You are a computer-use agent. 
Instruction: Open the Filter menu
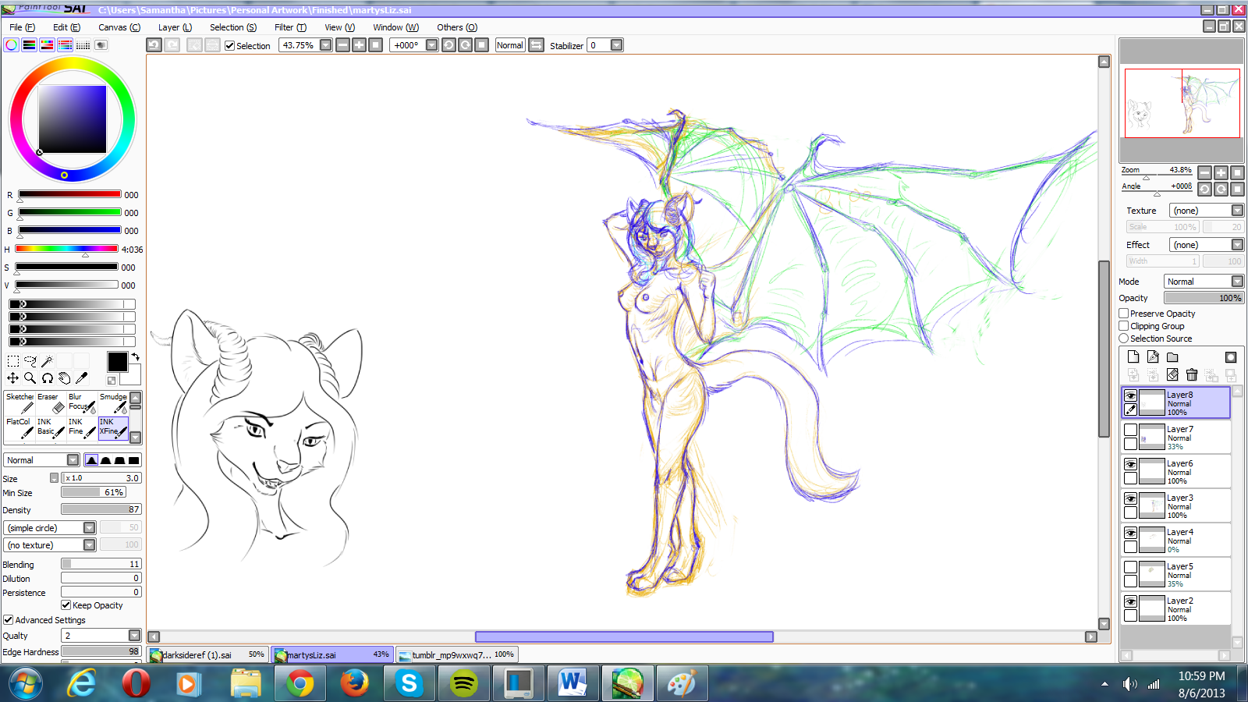290,27
